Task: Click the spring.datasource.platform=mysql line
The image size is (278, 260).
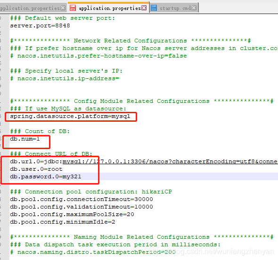Action: pos(70,117)
